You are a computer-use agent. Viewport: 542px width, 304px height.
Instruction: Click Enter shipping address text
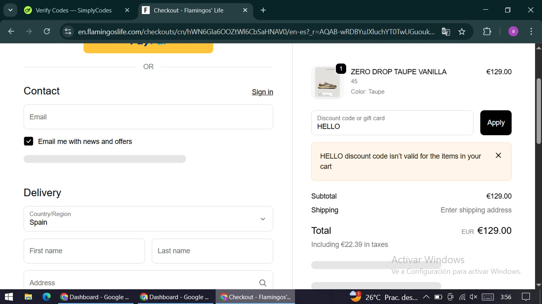point(476,210)
